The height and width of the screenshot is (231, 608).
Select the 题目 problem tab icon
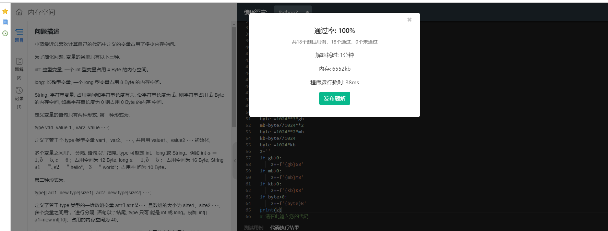click(19, 36)
